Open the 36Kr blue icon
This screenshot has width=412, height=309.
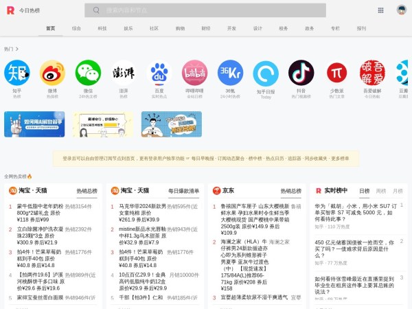click(230, 73)
